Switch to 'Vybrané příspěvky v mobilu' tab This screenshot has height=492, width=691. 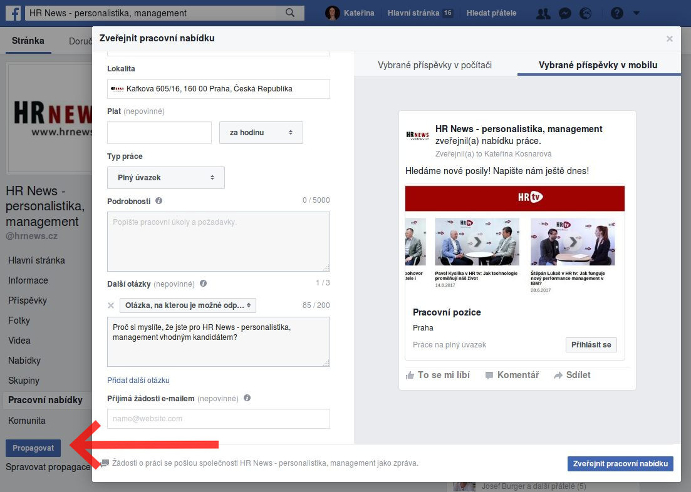(x=598, y=65)
